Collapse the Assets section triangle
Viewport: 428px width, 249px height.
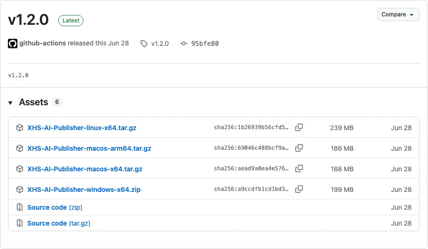(x=10, y=103)
